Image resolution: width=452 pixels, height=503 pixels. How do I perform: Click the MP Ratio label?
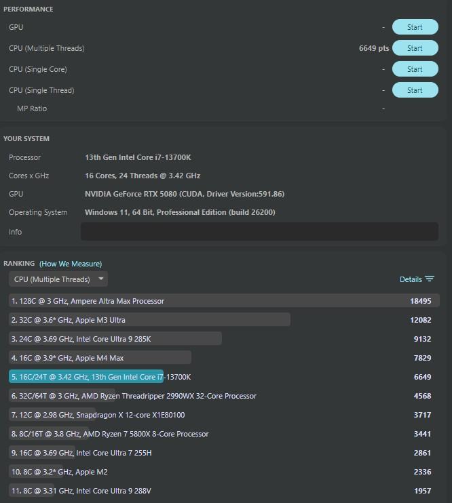click(32, 108)
